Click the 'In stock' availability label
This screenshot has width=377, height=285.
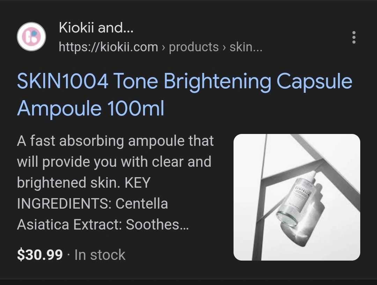pos(100,255)
